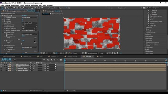Open the Эффект menu
Viewport: 168px width, 94px height.
(27, 5)
